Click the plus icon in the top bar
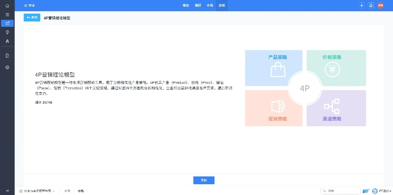 361,5
